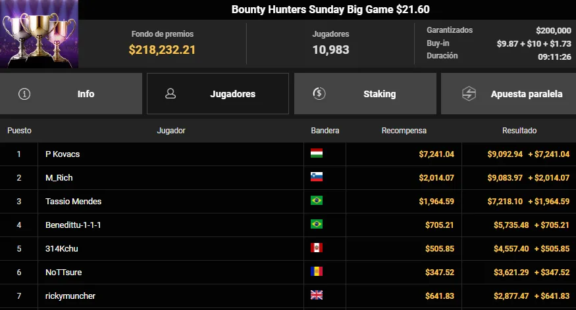The image size is (576, 310).
Task: Click the Slovenia flag beside M_Rich
Action: pyautogui.click(x=316, y=177)
